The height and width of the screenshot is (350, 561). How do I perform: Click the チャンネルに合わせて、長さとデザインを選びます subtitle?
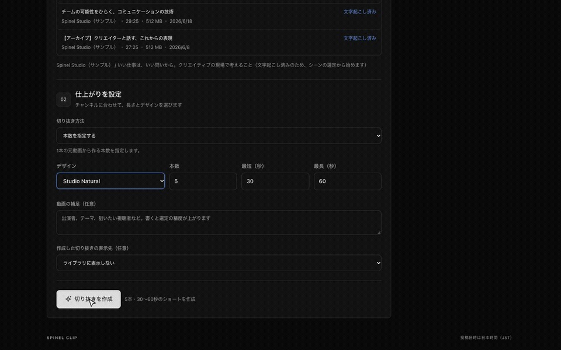[x=129, y=105]
